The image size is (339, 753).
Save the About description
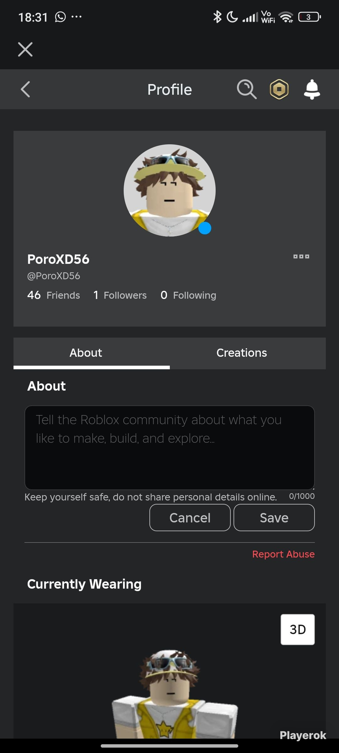[x=274, y=517]
